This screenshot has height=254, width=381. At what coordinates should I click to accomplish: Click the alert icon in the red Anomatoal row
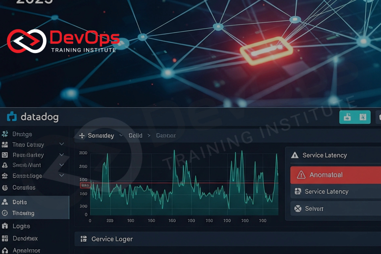301,175
